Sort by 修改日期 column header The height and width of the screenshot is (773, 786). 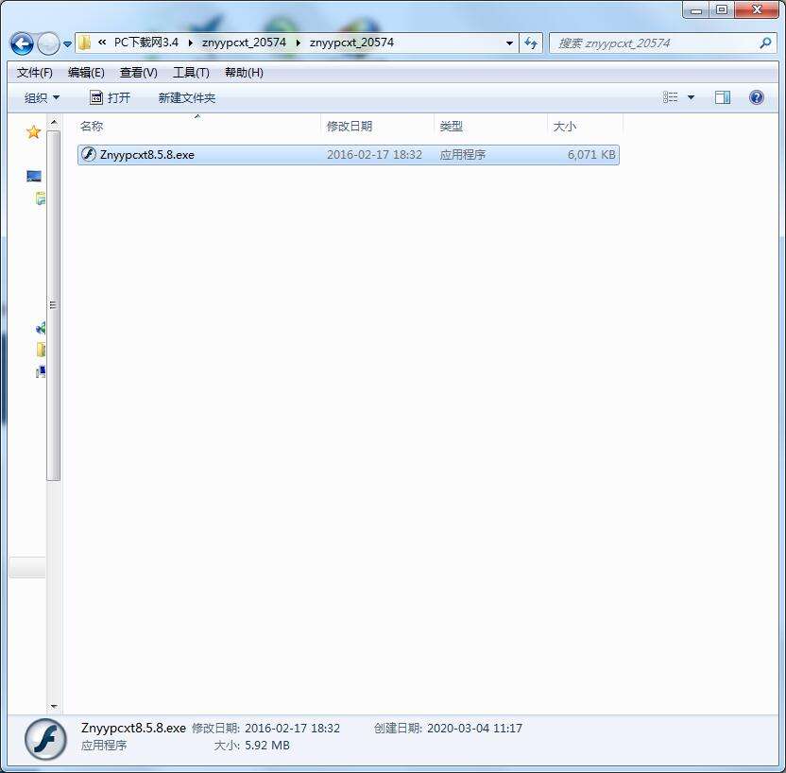tap(377, 127)
